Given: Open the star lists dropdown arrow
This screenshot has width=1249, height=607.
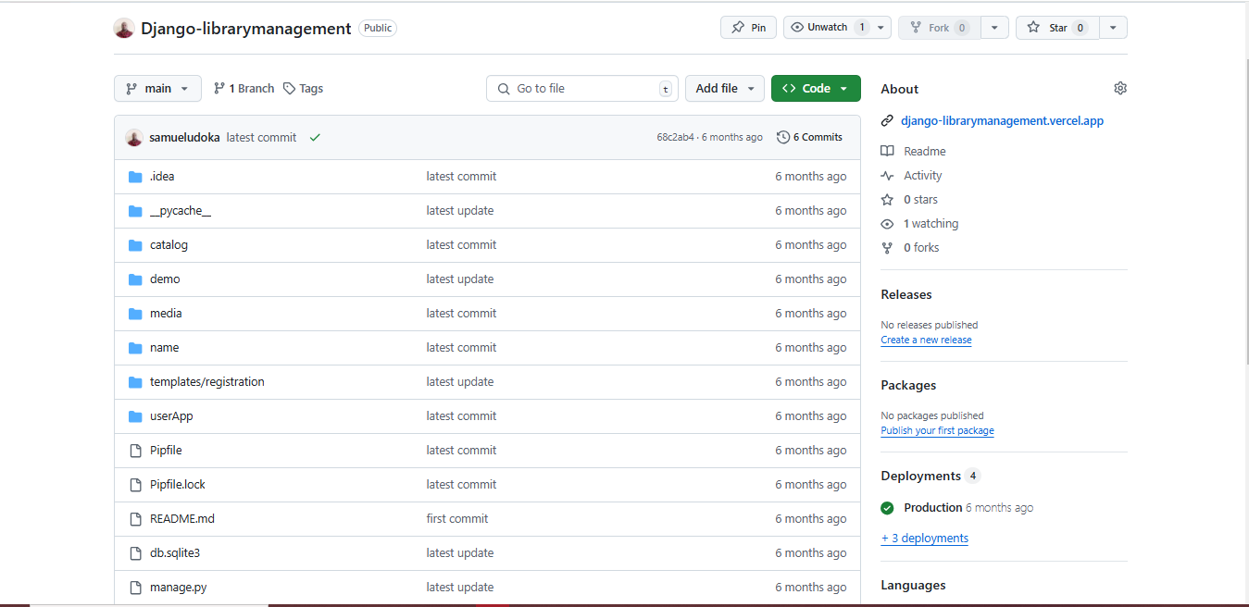Looking at the screenshot, I should [x=1113, y=28].
